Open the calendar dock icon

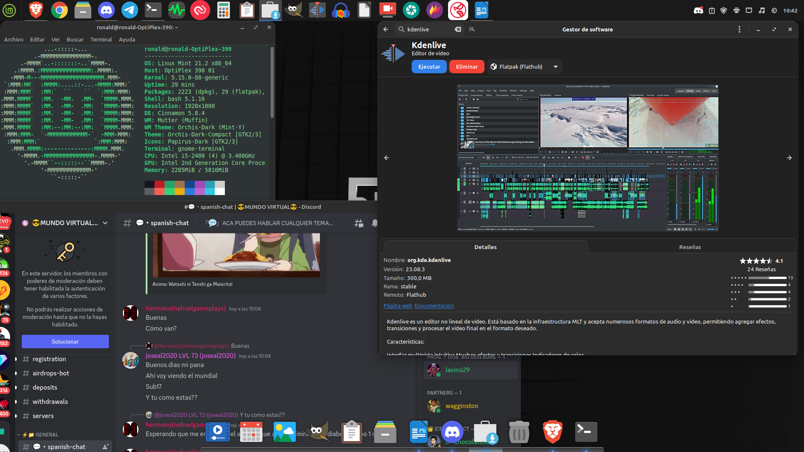tap(251, 431)
